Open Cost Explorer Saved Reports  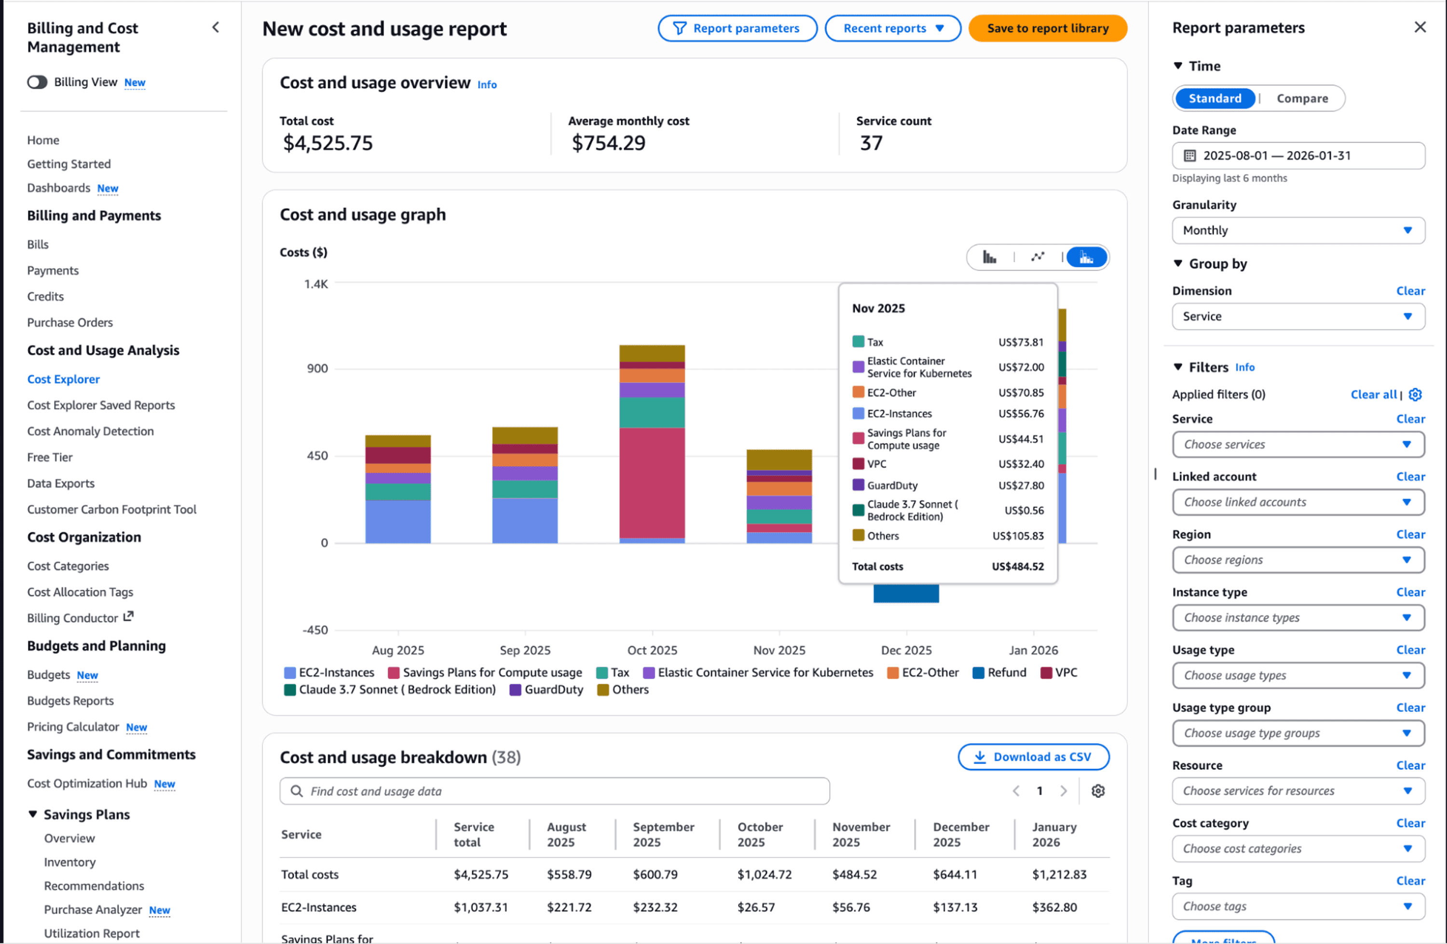(101, 405)
